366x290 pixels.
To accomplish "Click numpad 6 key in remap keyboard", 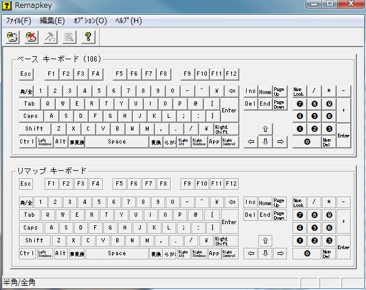I will (x=329, y=228).
